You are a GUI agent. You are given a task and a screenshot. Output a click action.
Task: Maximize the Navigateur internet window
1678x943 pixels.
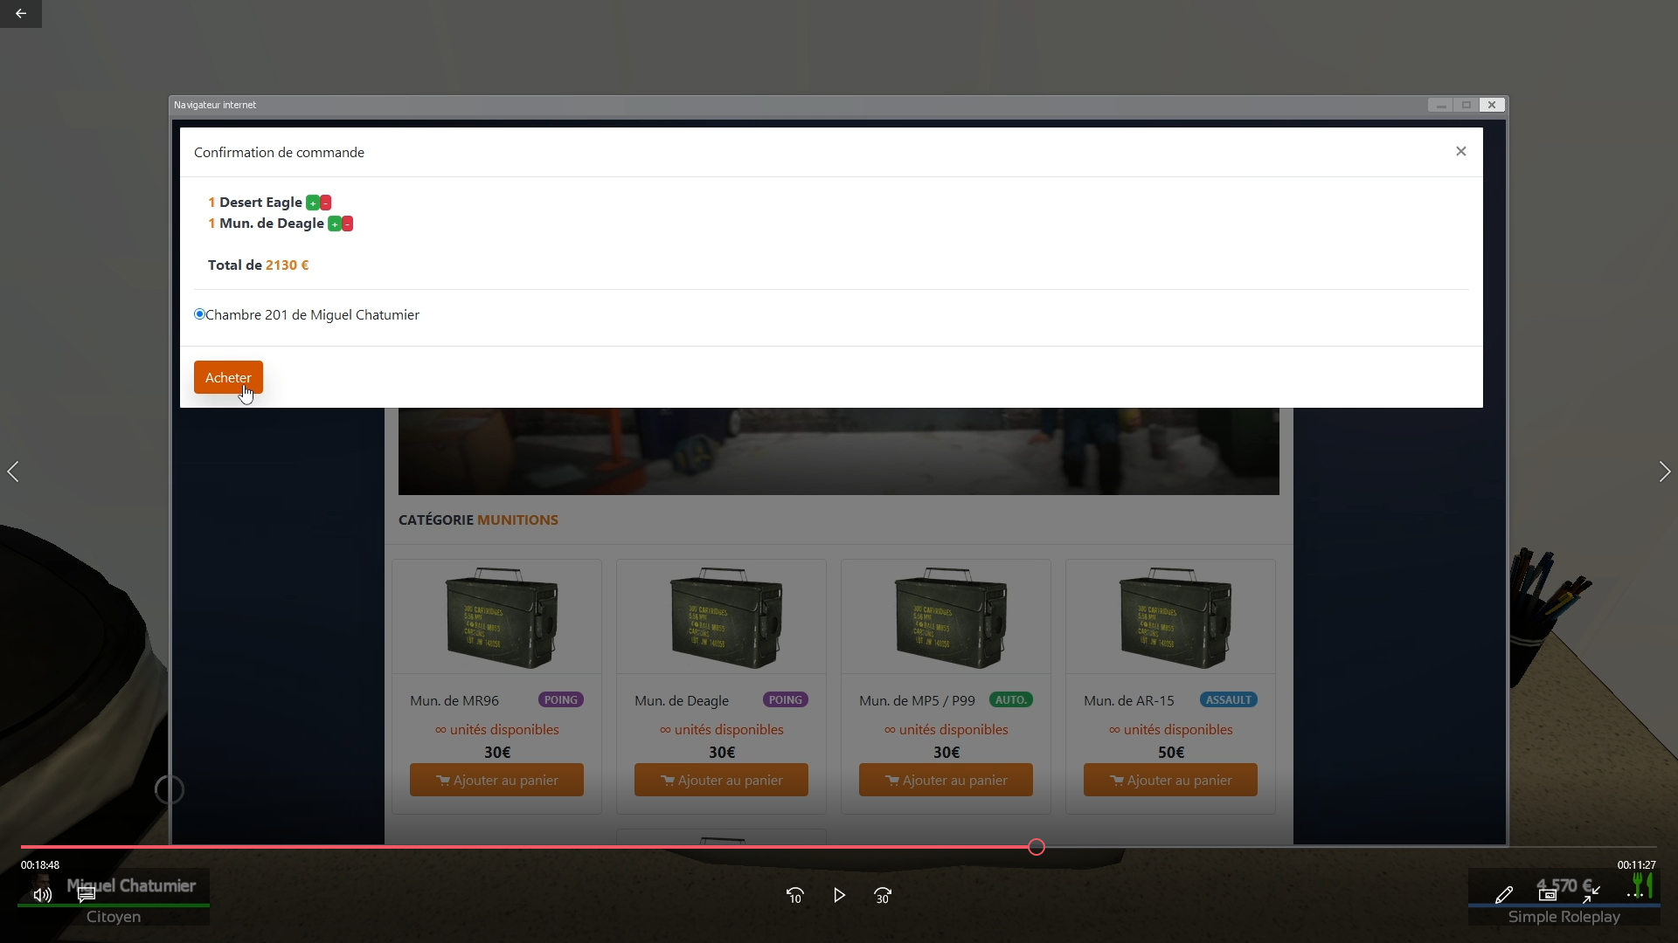(x=1467, y=105)
